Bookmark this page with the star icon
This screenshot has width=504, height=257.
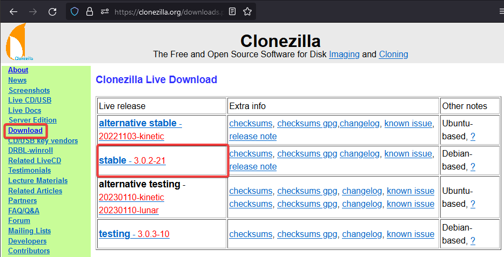247,11
